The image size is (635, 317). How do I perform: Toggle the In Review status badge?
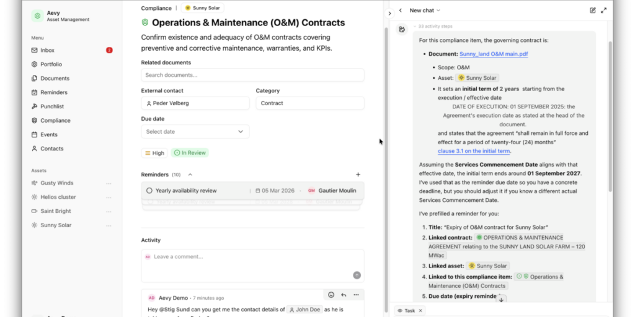coord(190,153)
